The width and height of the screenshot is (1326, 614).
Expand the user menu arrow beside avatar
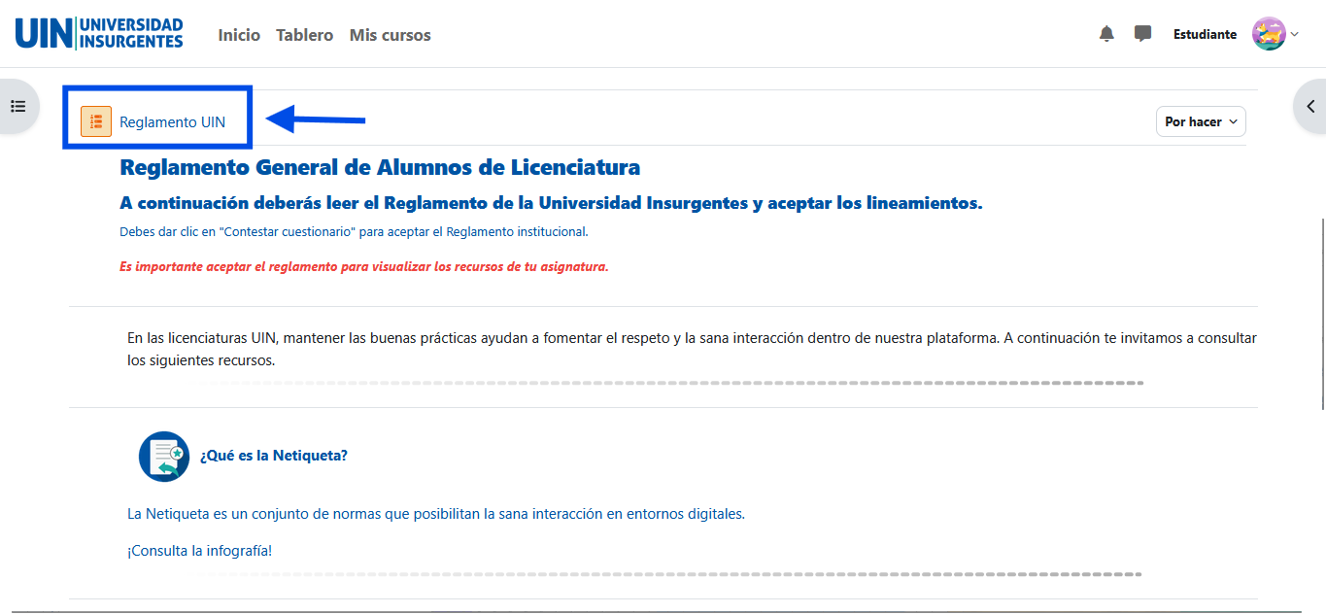(x=1295, y=35)
